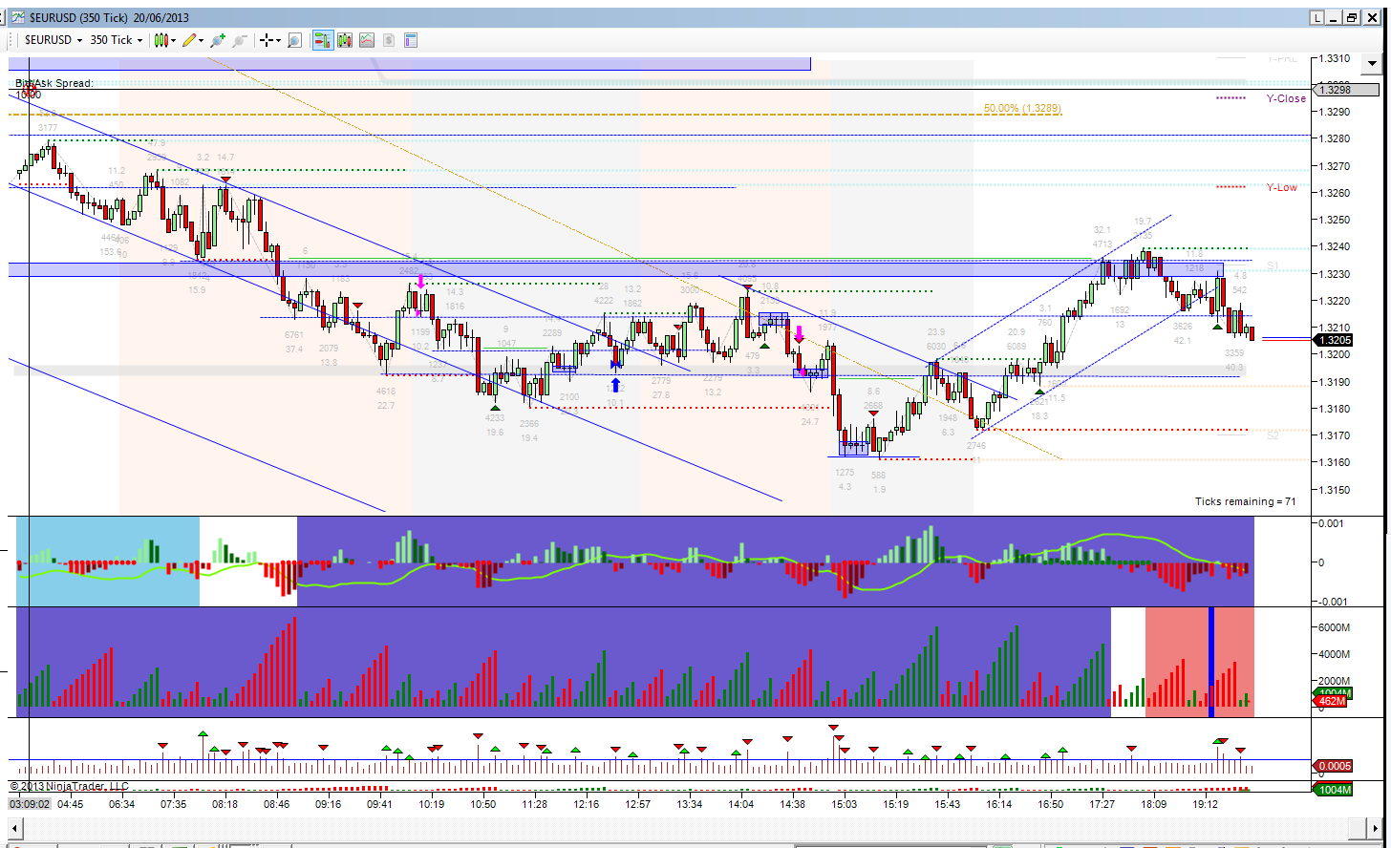Image resolution: width=1391 pixels, height=848 pixels.
Task: Click the black 1.3205 current price marker
Action: (1333, 340)
